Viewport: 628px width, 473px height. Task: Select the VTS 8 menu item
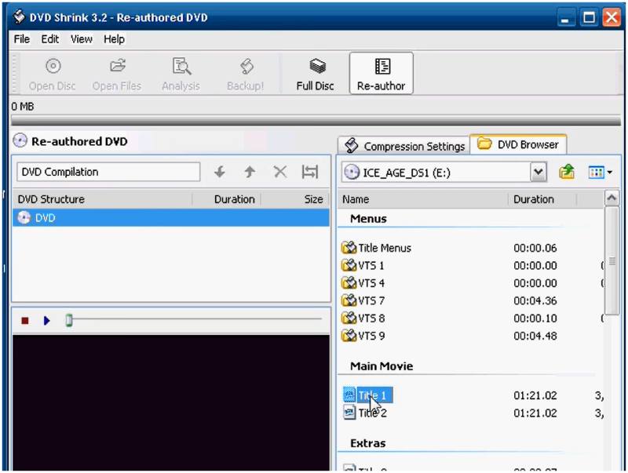(363, 318)
